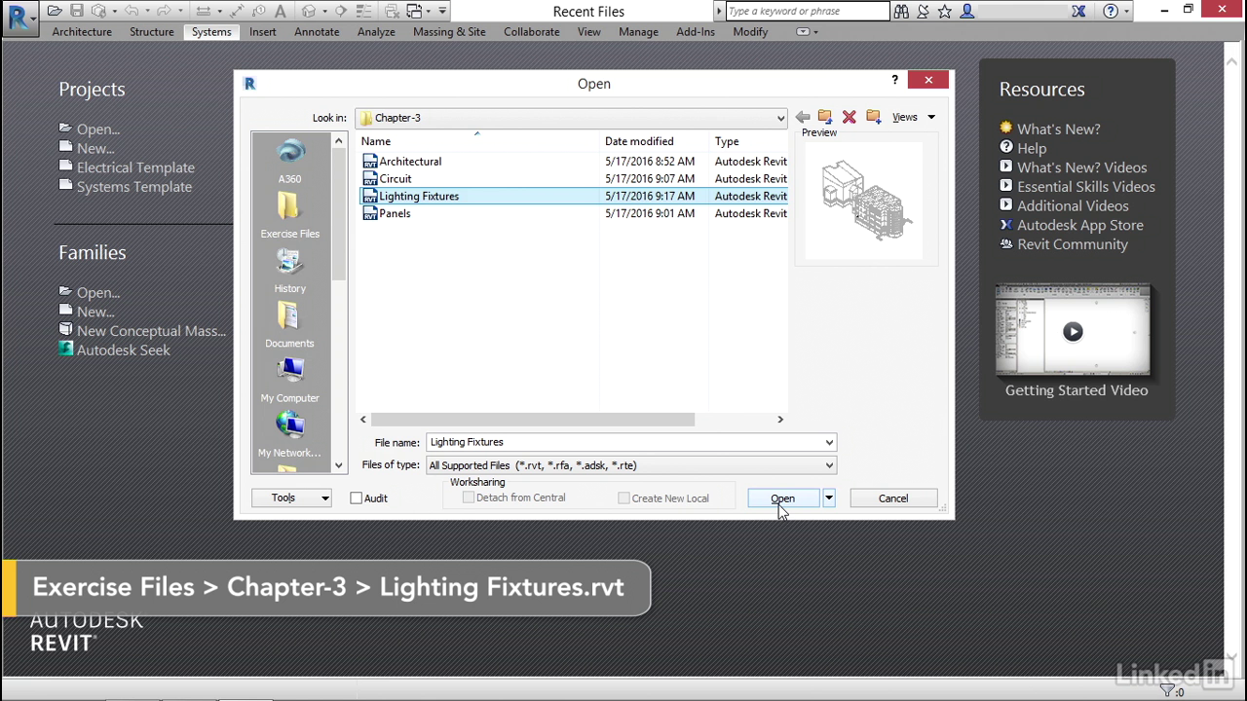Open the Look in folder dropdown

click(780, 118)
